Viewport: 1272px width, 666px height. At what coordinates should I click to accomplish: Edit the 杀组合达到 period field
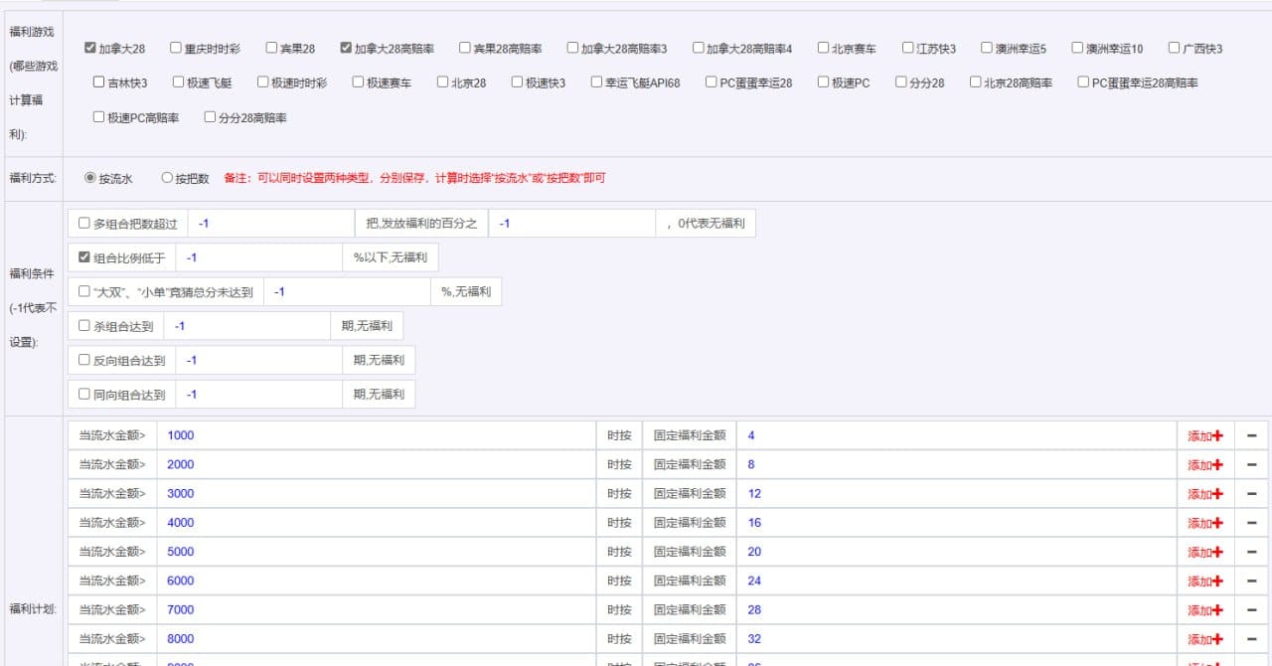click(x=247, y=326)
